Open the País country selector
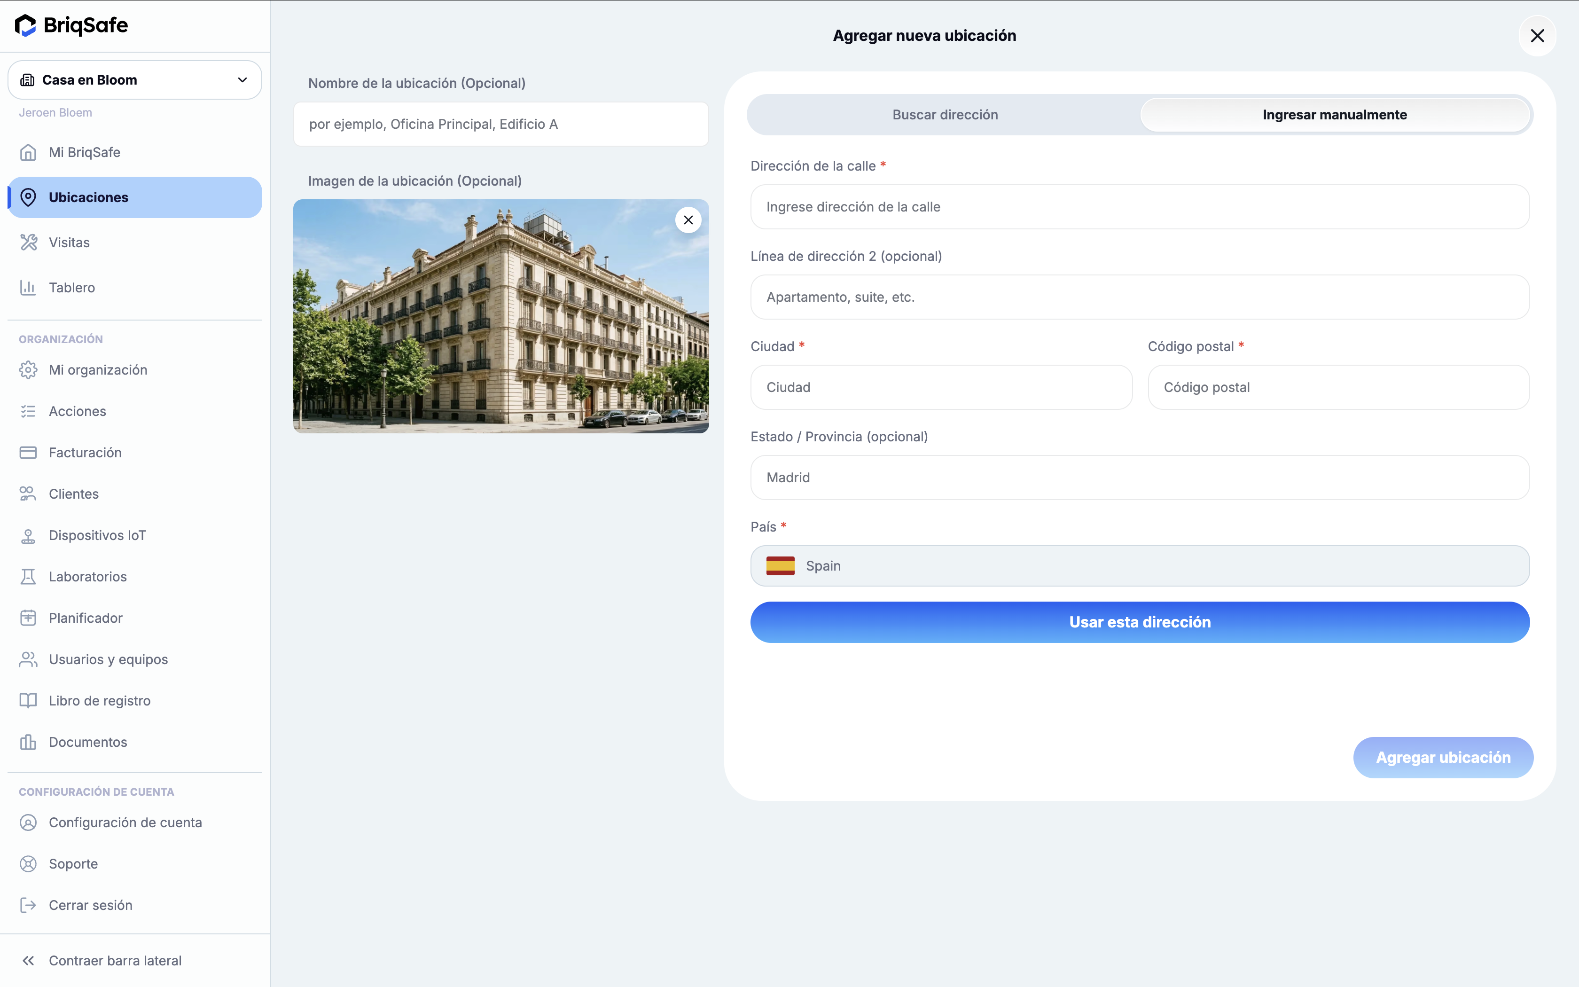Image resolution: width=1579 pixels, height=987 pixels. tap(1139, 566)
